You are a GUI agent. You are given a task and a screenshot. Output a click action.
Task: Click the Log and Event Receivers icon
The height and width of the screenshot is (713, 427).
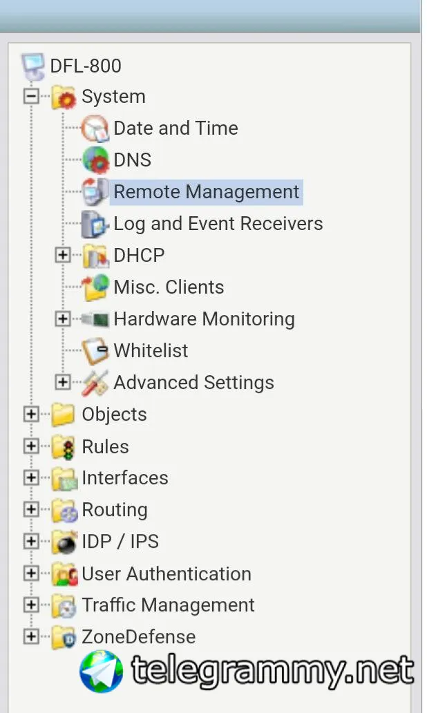[95, 224]
